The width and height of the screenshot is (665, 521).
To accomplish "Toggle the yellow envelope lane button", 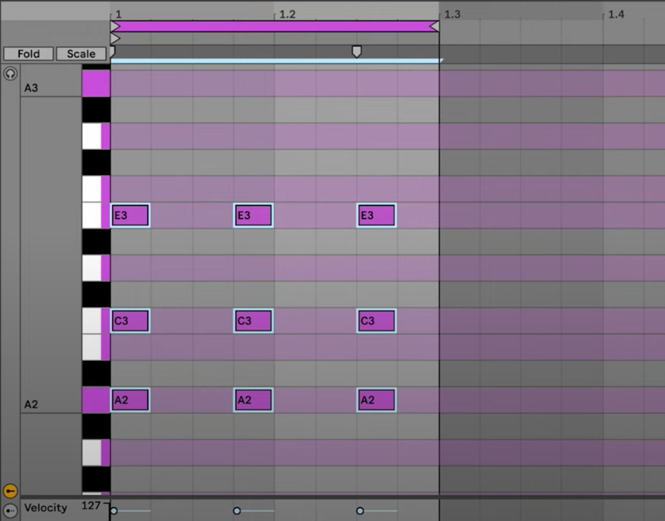I will (10, 491).
